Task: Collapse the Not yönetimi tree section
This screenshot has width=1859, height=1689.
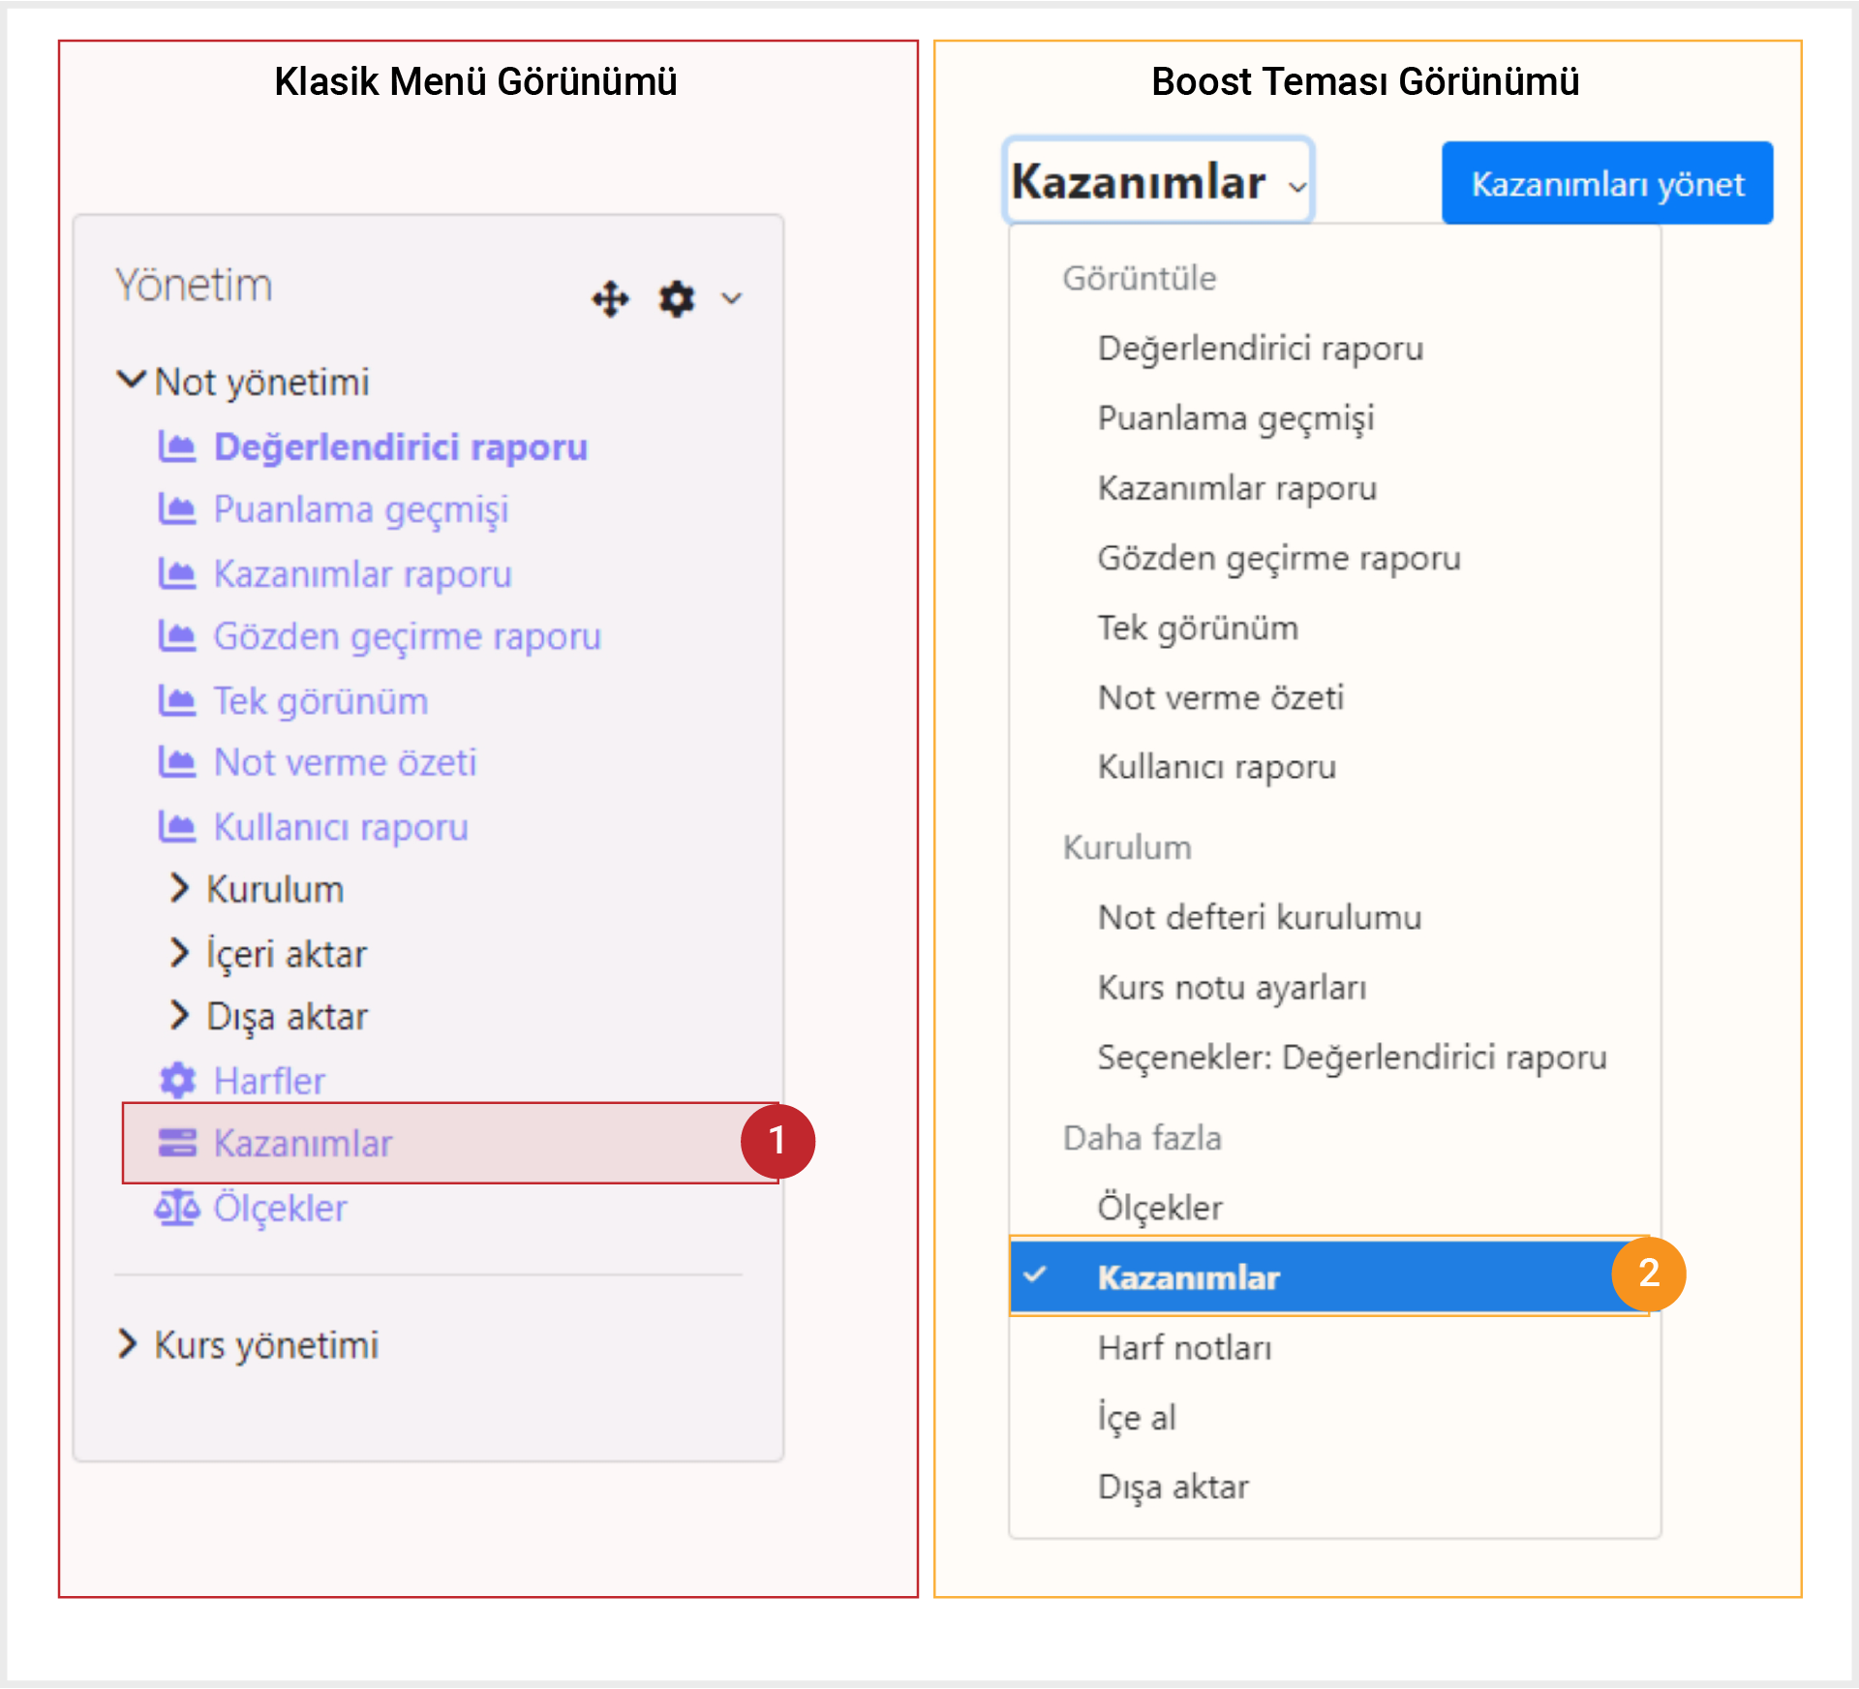Action: click(132, 380)
